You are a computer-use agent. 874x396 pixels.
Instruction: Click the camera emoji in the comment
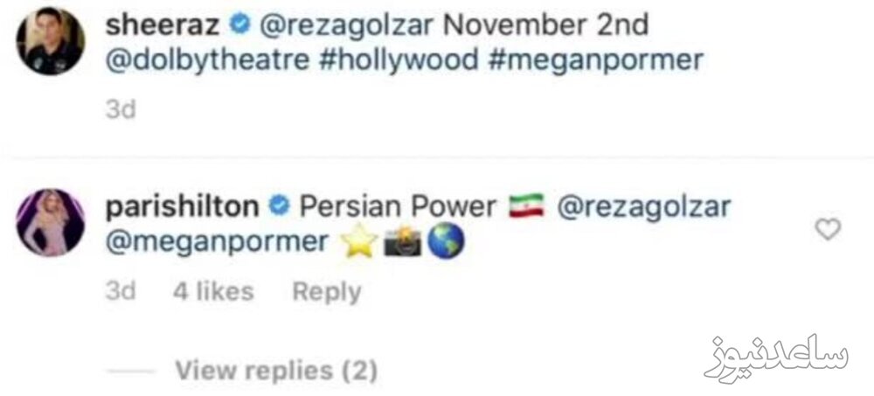click(x=401, y=241)
